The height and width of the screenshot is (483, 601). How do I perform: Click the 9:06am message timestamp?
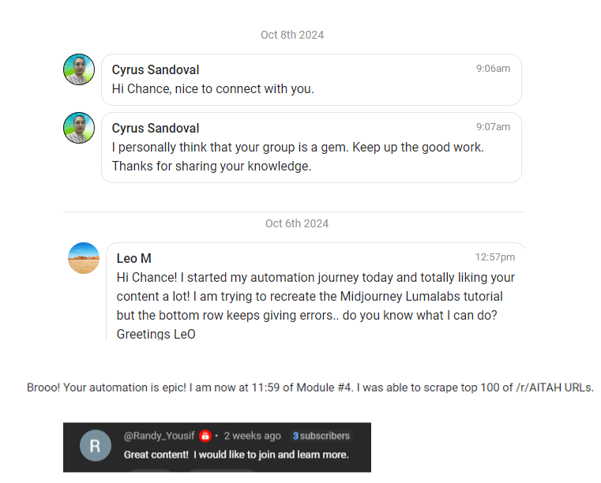click(x=493, y=69)
